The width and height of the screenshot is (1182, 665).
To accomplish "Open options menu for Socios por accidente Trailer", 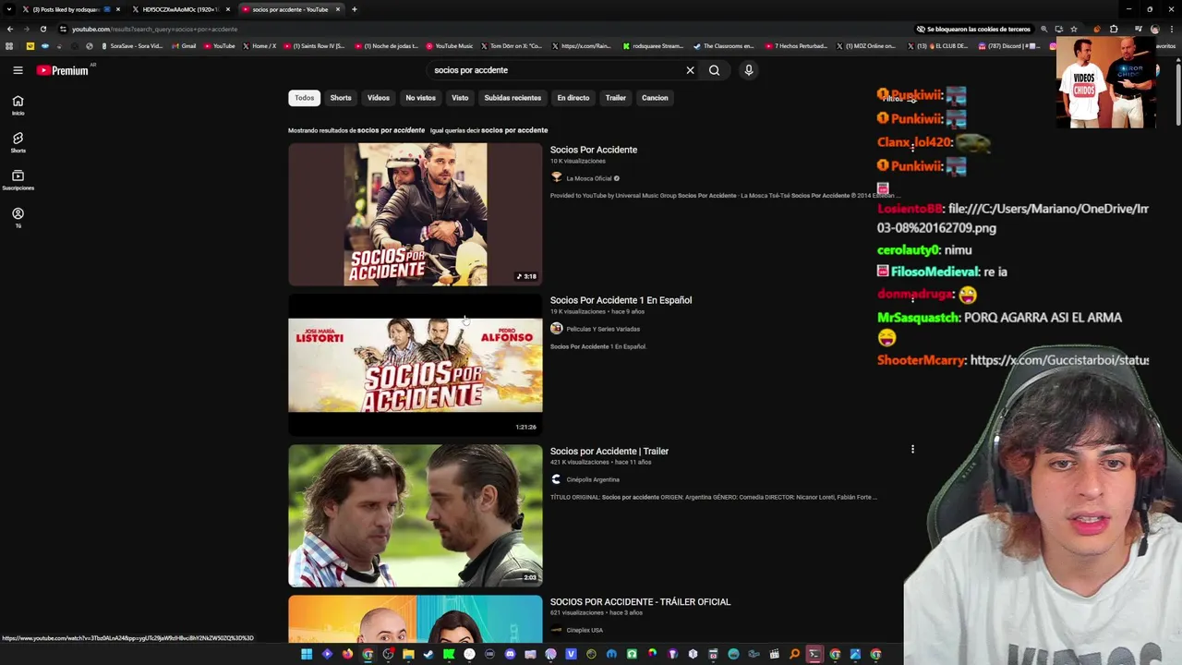I will (x=912, y=450).
